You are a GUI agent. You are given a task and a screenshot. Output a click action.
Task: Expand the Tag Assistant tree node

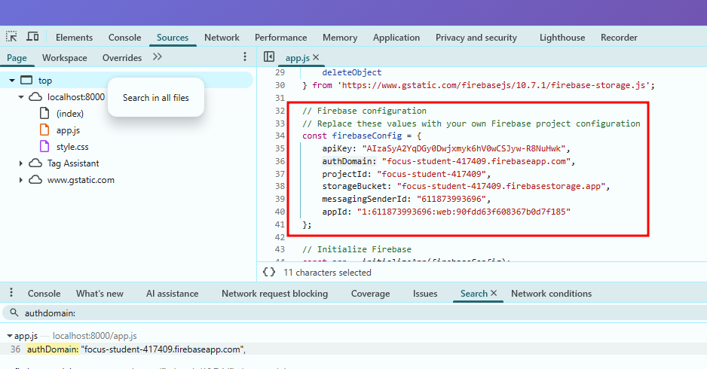point(21,163)
